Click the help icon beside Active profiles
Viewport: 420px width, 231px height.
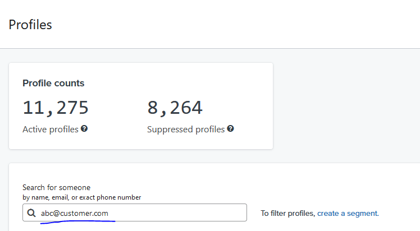coord(84,129)
